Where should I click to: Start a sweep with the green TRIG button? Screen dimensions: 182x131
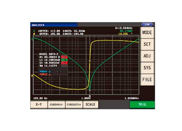coord(142,105)
